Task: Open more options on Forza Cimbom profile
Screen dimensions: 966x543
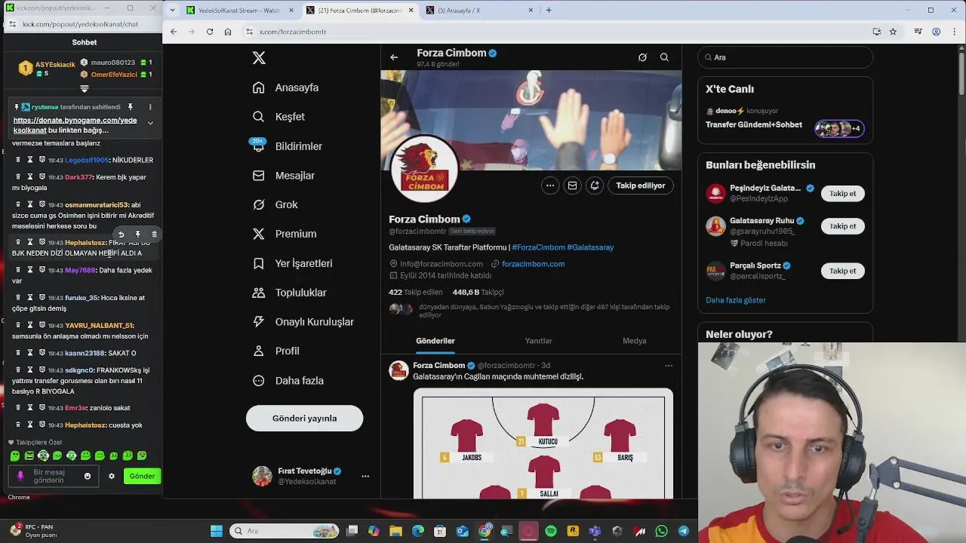Action: (550, 186)
